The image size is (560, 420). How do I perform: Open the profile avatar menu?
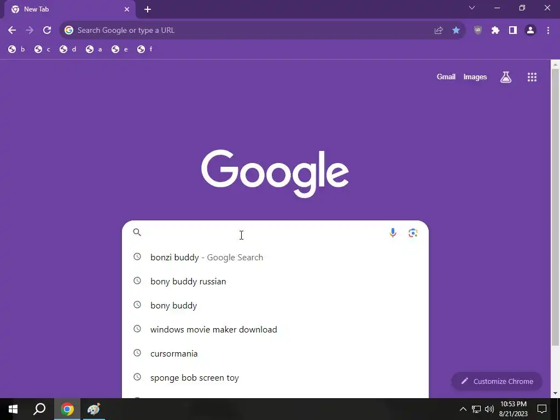530,31
